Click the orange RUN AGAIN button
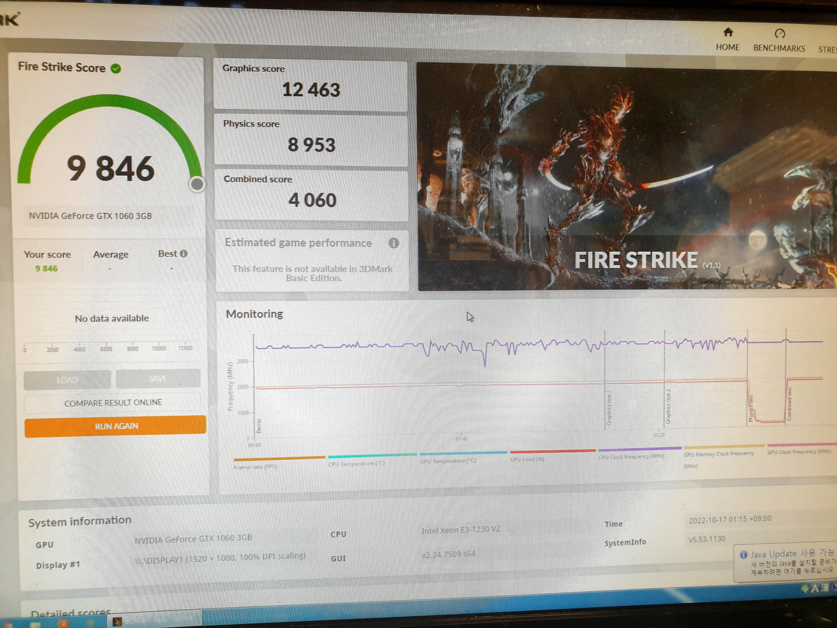This screenshot has height=628, width=837. tap(115, 426)
